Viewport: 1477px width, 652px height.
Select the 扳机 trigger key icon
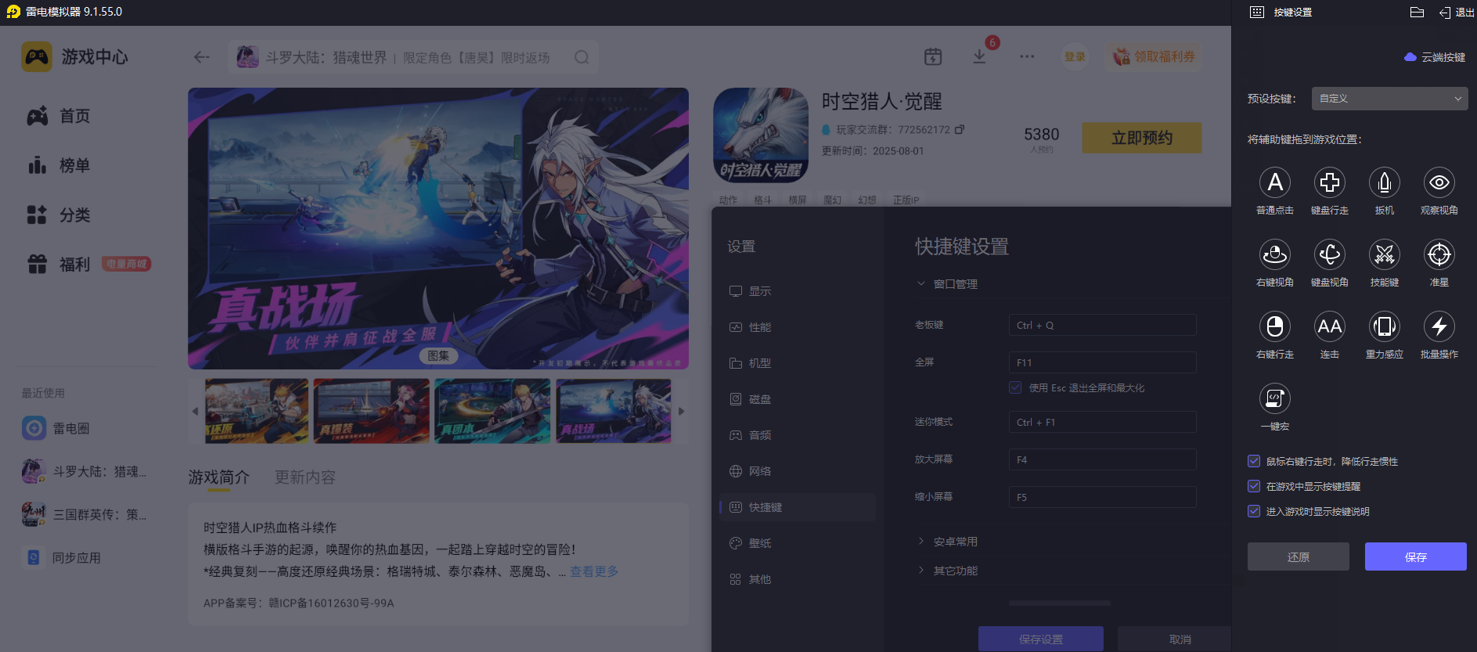[x=1384, y=182]
